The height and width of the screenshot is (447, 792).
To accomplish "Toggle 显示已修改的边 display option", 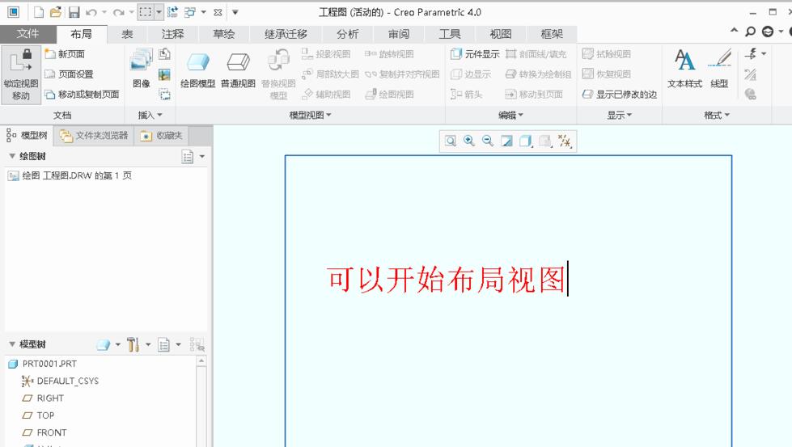I will pyautogui.click(x=620, y=94).
